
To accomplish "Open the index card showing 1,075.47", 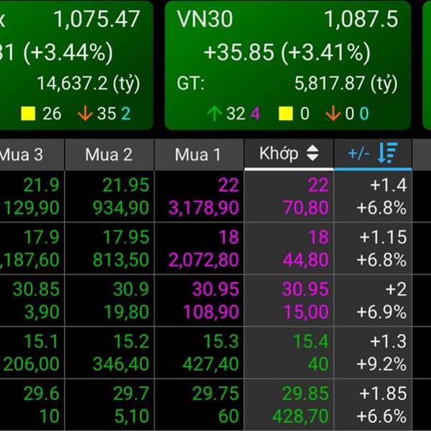I will [x=76, y=65].
